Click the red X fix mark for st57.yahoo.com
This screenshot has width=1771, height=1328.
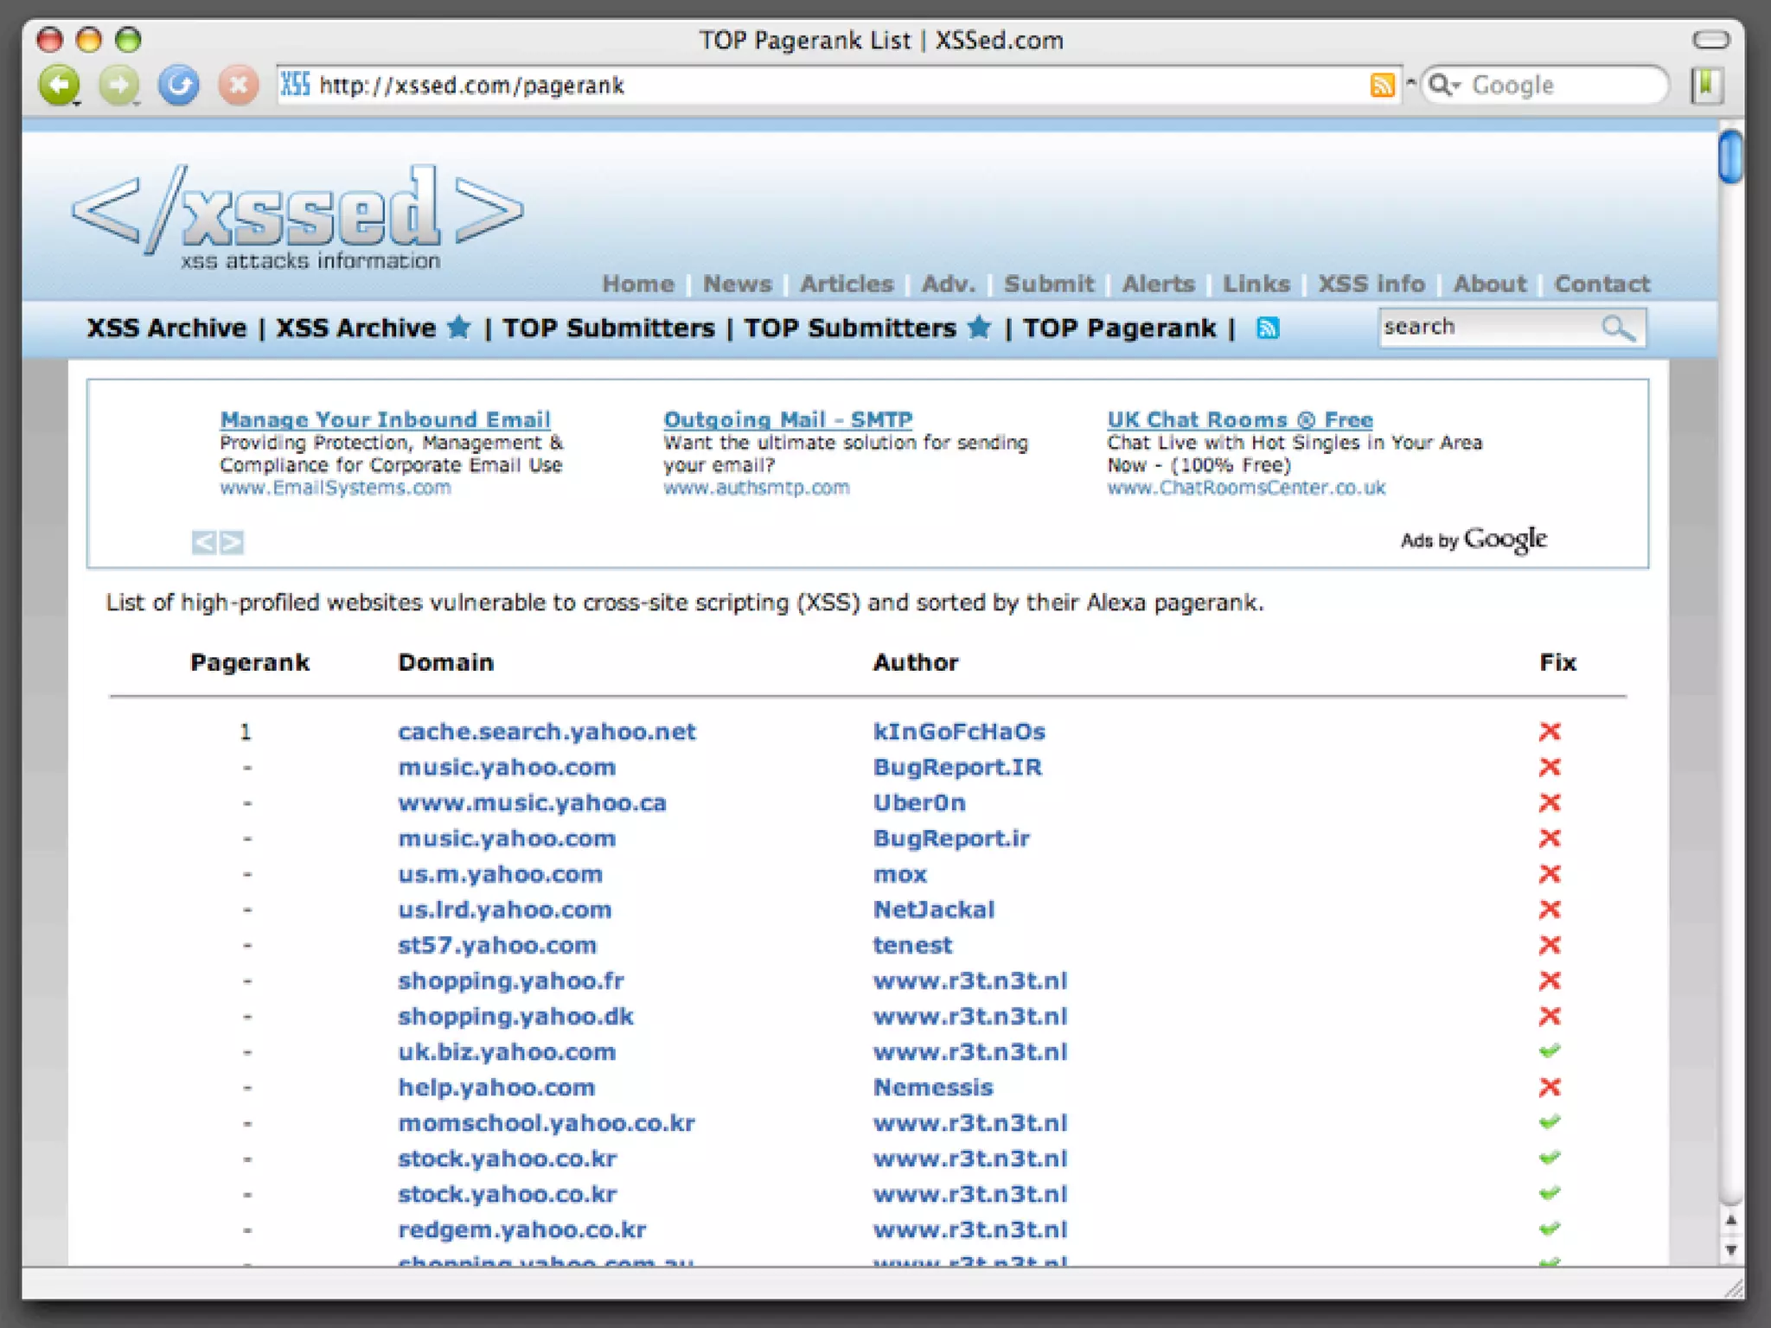1550,945
